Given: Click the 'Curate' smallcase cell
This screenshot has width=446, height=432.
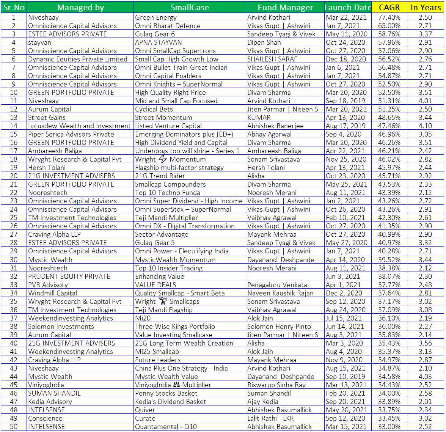Looking at the screenshot, I should pos(190,418).
